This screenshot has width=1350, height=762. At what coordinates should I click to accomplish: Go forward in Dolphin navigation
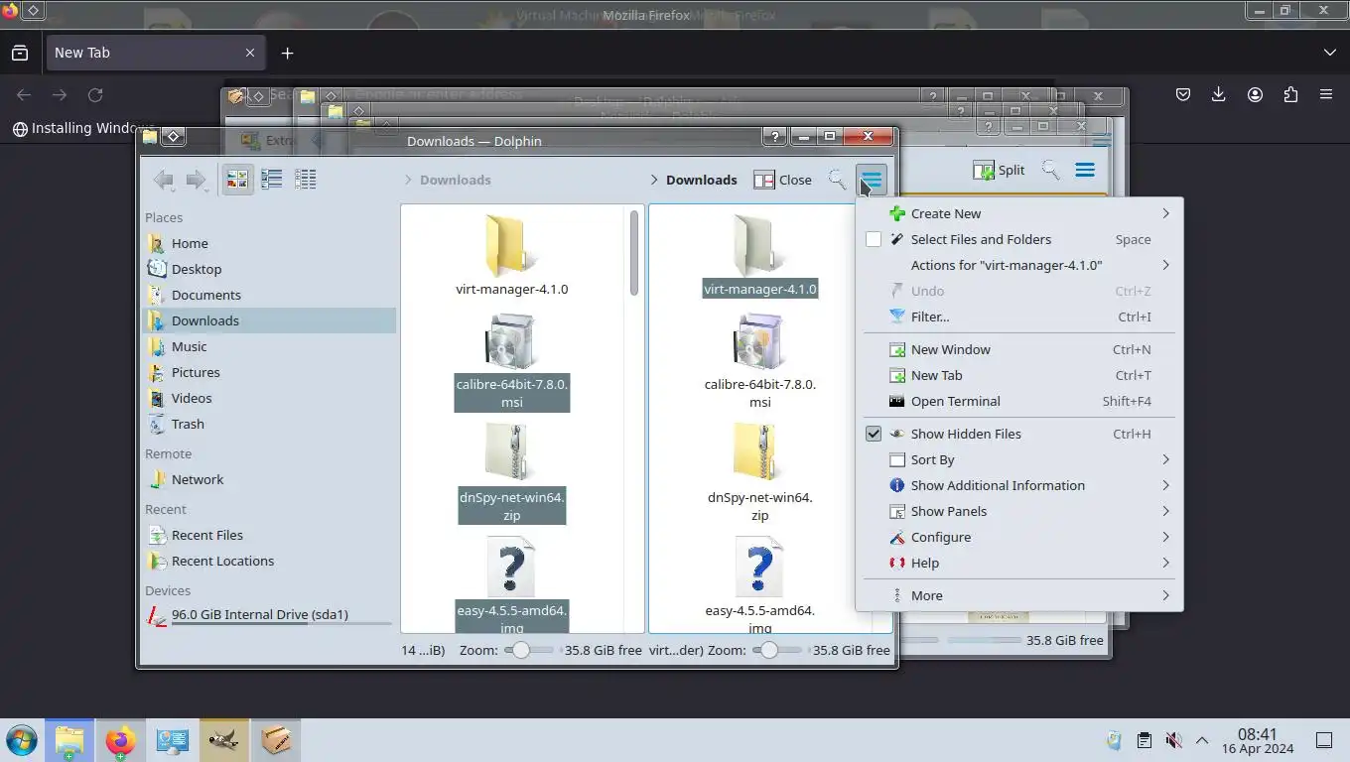pos(197,180)
